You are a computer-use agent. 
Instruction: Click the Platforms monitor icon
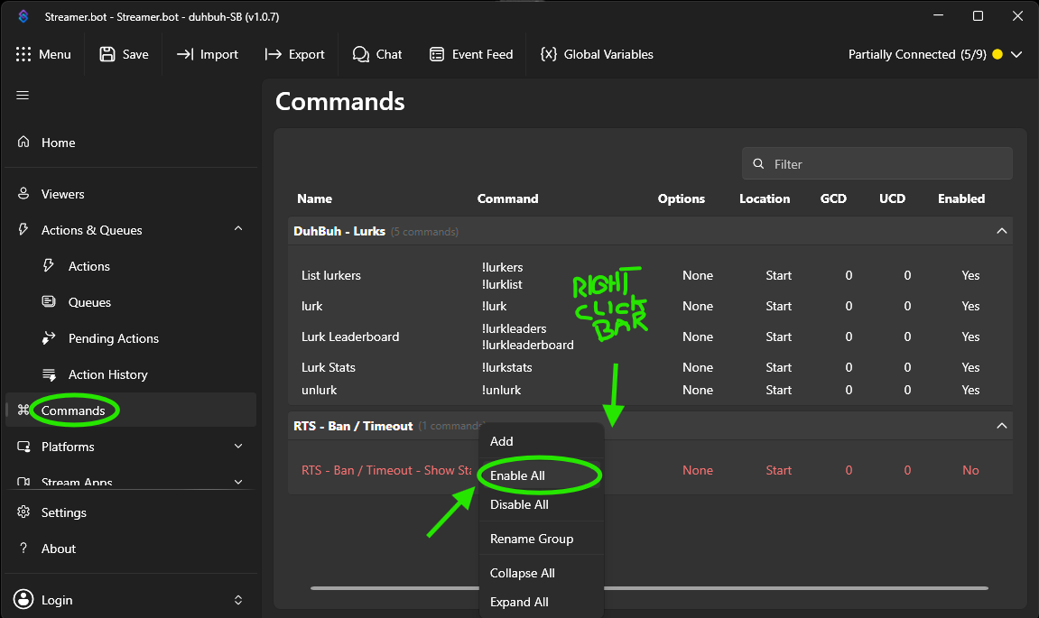pyautogui.click(x=23, y=447)
